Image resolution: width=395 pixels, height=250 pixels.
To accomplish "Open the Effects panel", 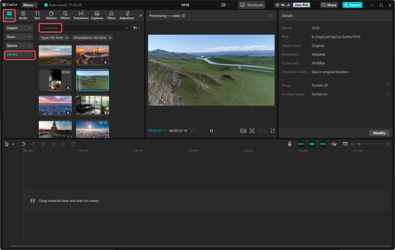I will point(65,15).
